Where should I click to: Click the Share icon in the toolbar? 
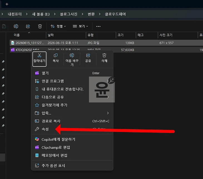tap(28, 26)
